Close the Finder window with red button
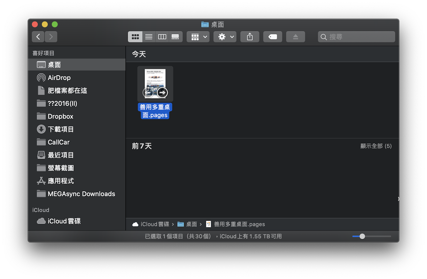This screenshot has height=279, width=427. click(35, 24)
